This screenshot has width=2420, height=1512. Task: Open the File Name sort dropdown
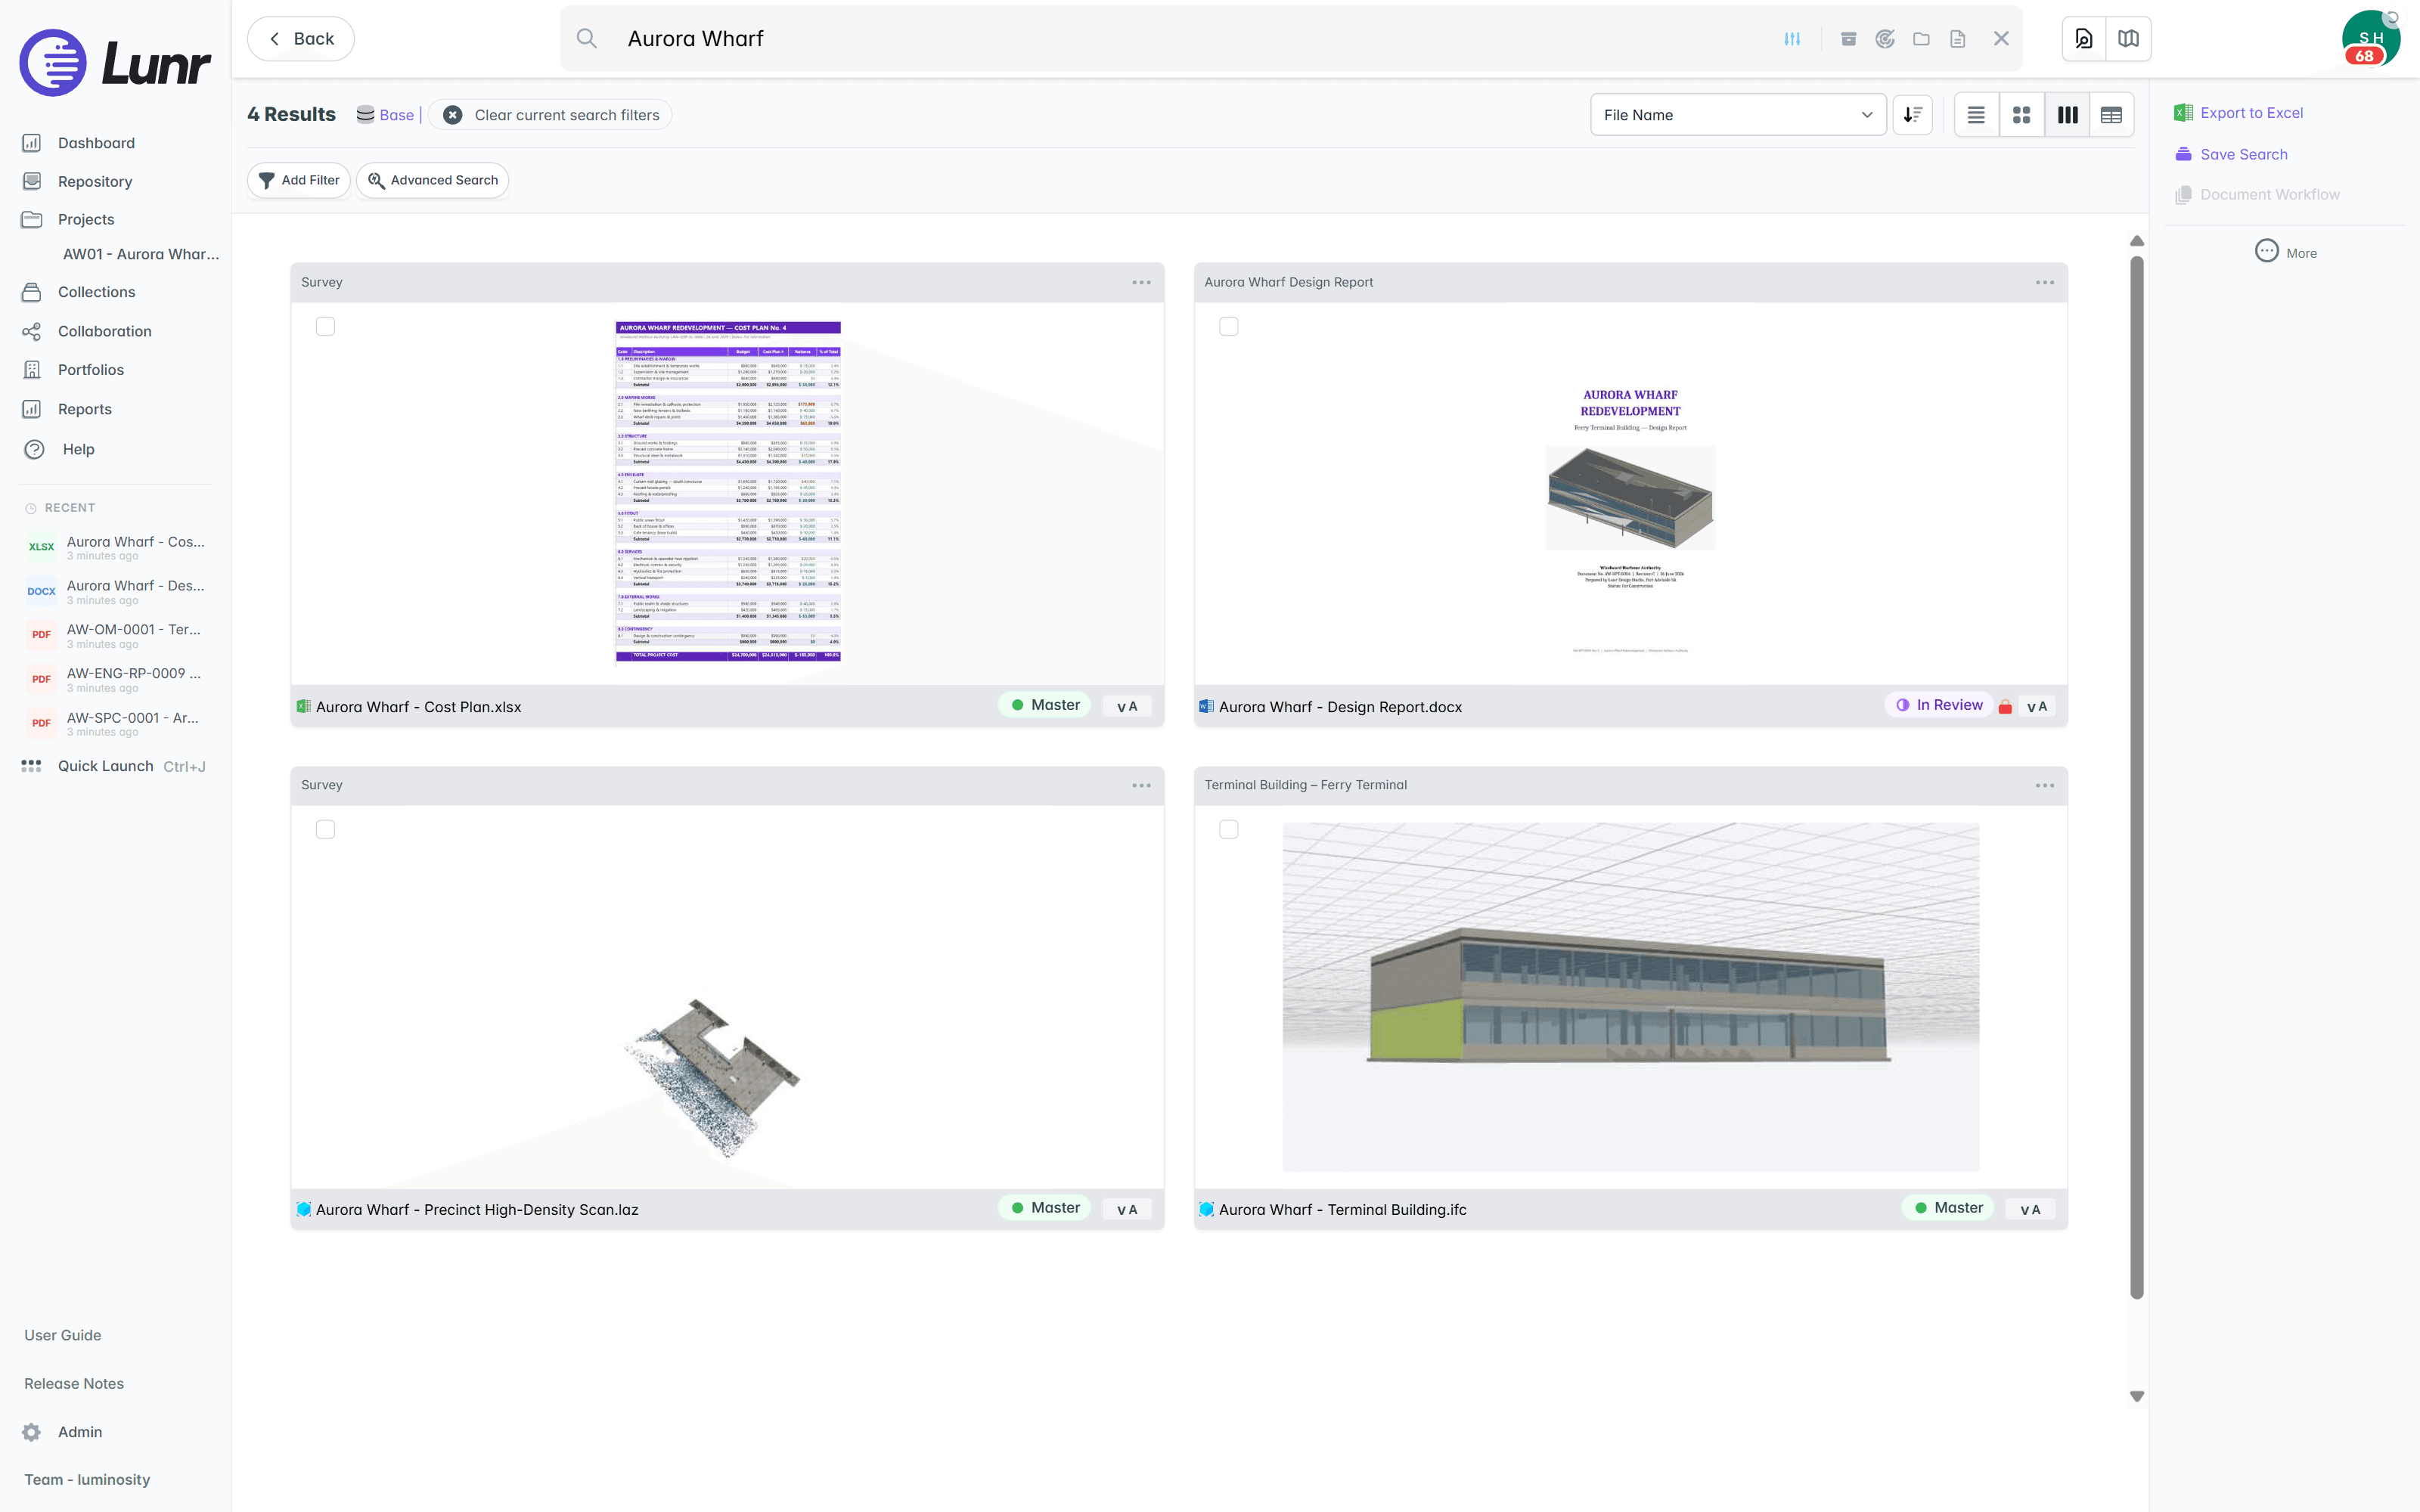pos(1738,115)
